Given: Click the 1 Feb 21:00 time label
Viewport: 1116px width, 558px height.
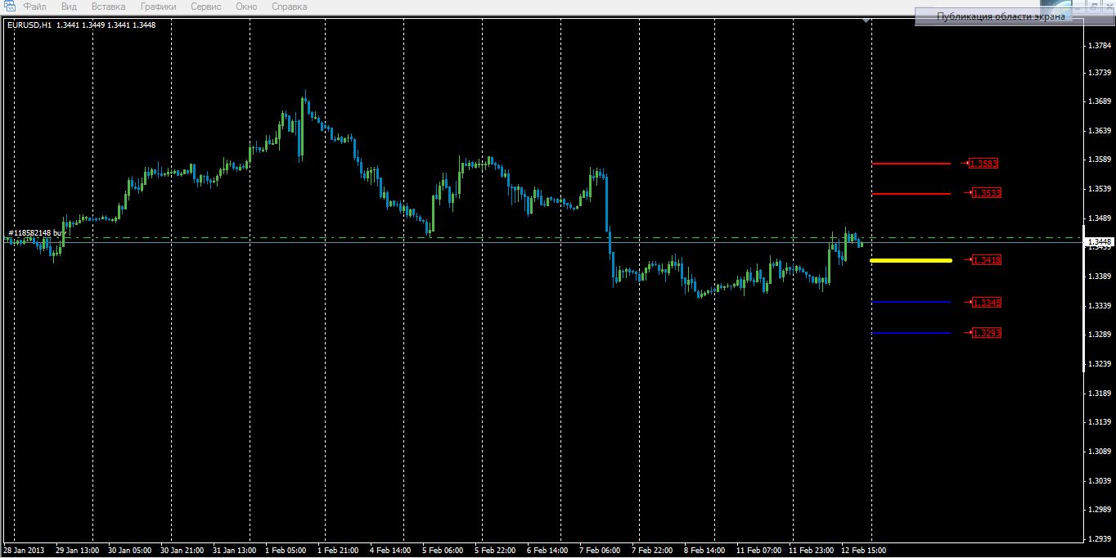Looking at the screenshot, I should (x=338, y=551).
